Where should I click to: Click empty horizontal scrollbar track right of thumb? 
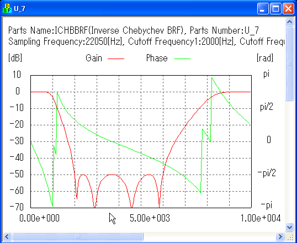tap(209, 237)
